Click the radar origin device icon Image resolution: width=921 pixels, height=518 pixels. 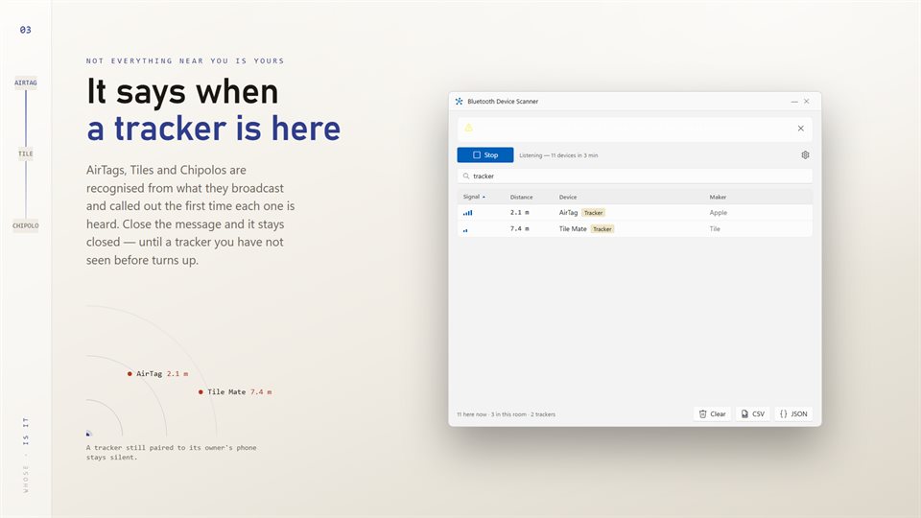(88, 434)
